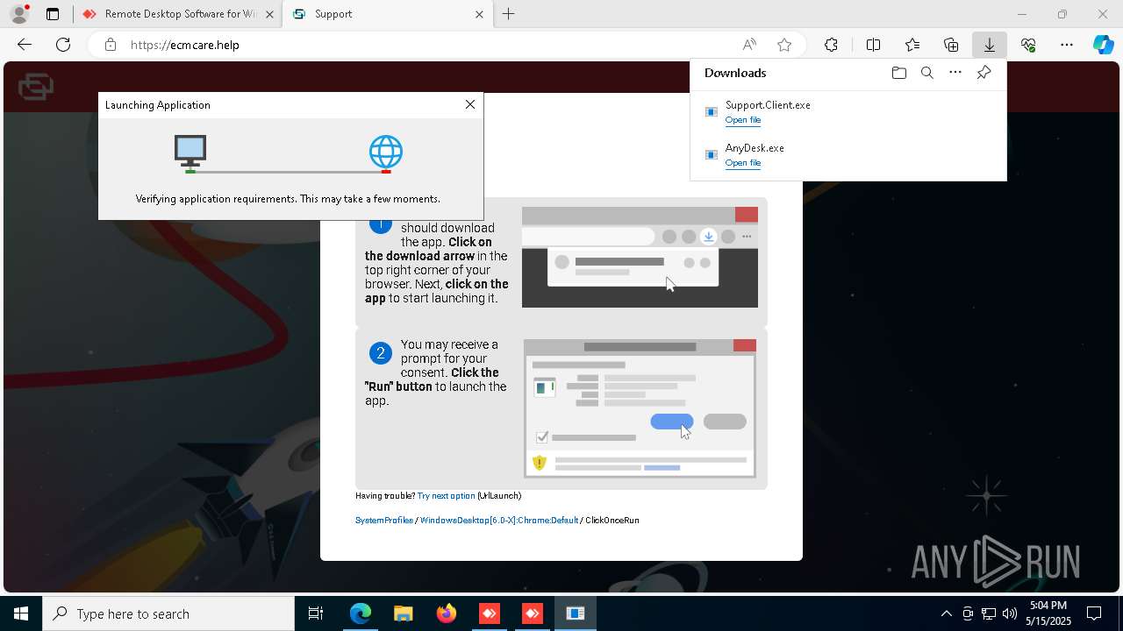Open file link for Support.Client.exe
The width and height of the screenshot is (1123, 631).
coord(742,120)
